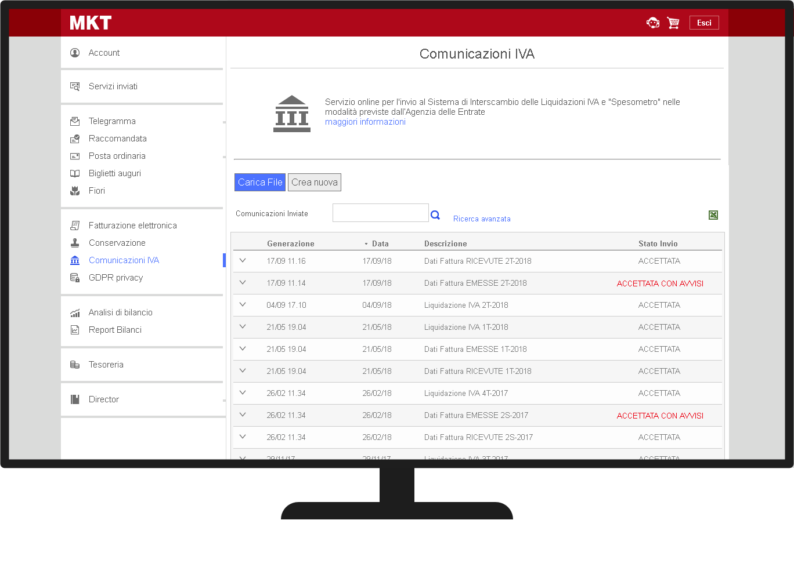
Task: Sort by the Stato Invio column header
Action: pyautogui.click(x=658, y=243)
